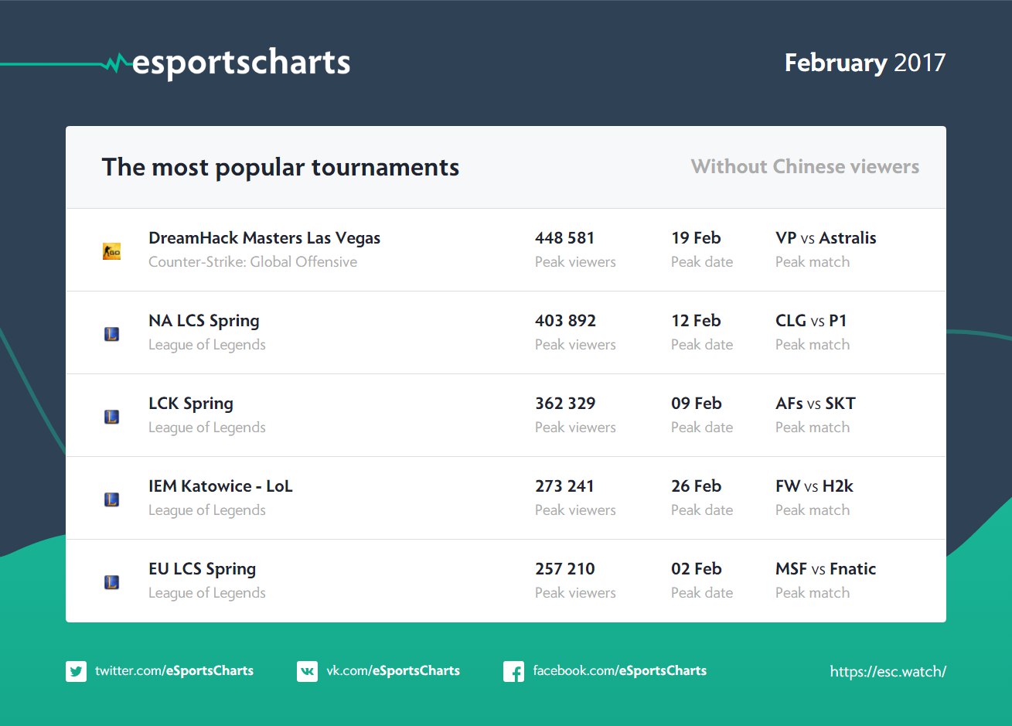Open twitter.com/eSportsCharts link

pos(174,671)
